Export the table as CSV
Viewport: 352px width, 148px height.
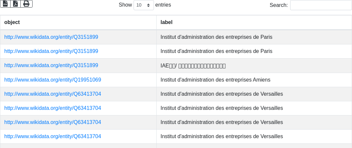point(5,4)
